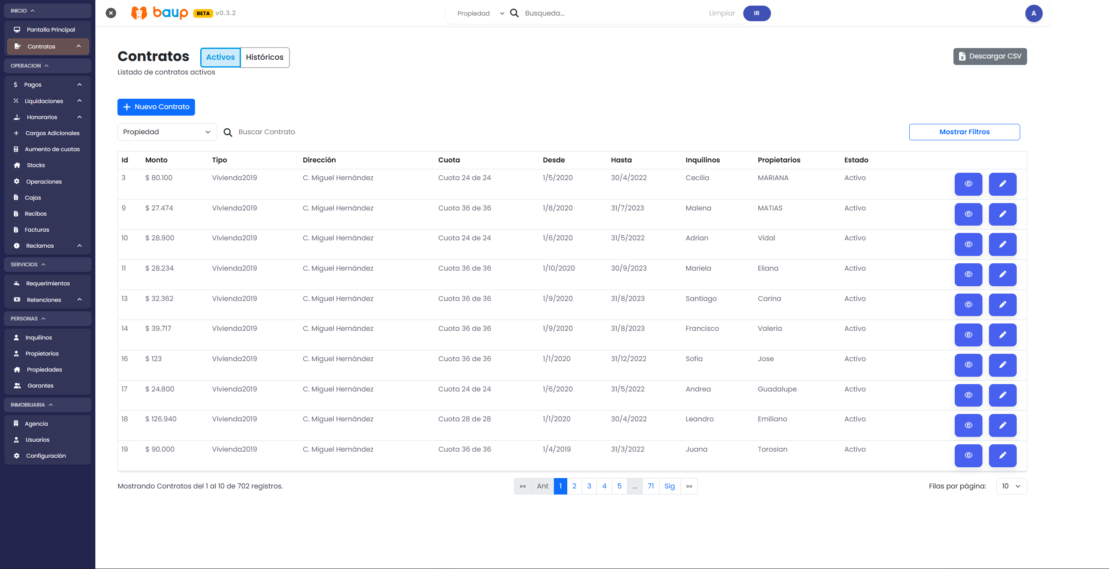Image resolution: width=1109 pixels, height=569 pixels.
Task: Click the Inquilinos person icon
Action: coord(16,337)
